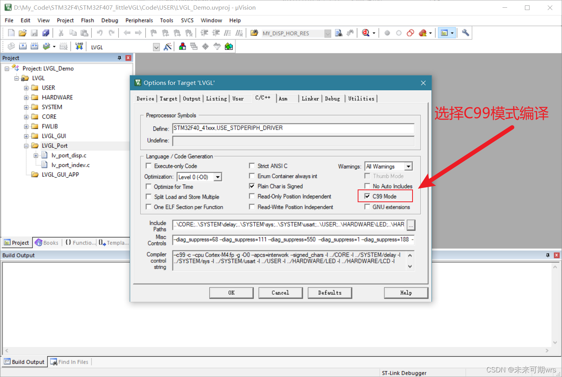
Task: Uncheck Plain Char is Signed
Action: tap(252, 186)
